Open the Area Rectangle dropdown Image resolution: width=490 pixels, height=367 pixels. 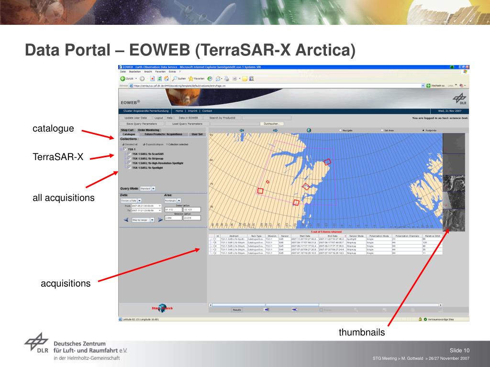(x=179, y=200)
